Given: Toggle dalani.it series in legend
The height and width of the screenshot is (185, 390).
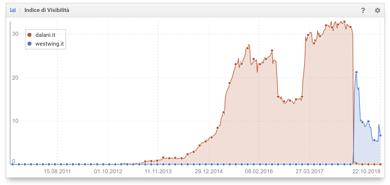Looking at the screenshot, I should [42, 35].
